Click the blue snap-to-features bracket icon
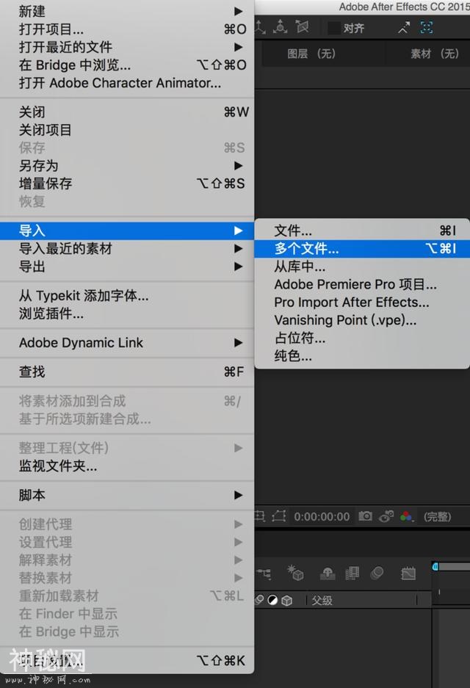Screen dimensions: 470x688 (427, 28)
